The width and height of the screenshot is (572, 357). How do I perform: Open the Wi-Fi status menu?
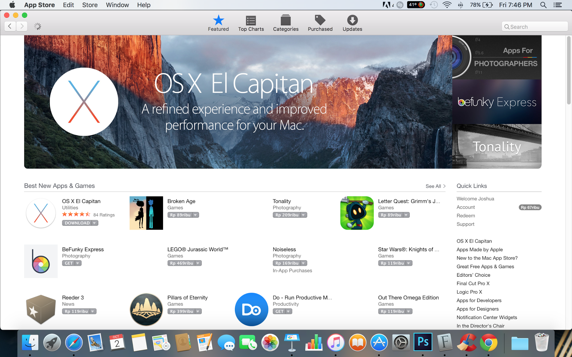point(447,5)
